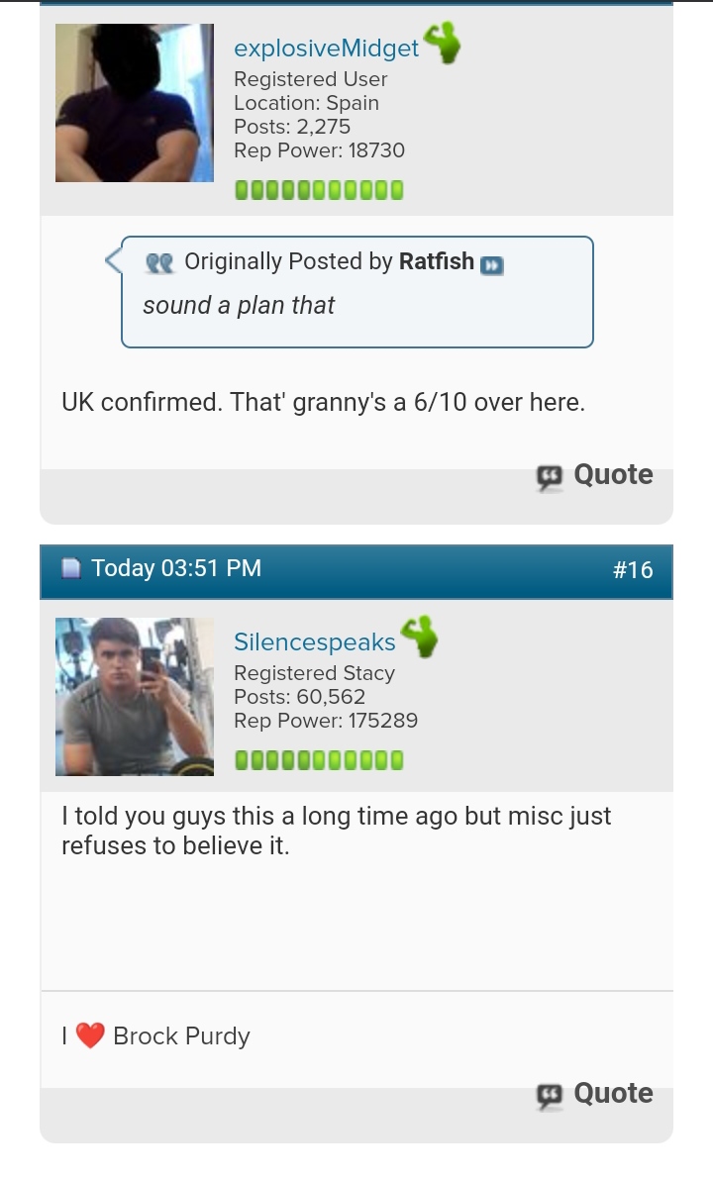
Task: Click flexing arm icon beside Silencespeaks
Action: coord(419,637)
